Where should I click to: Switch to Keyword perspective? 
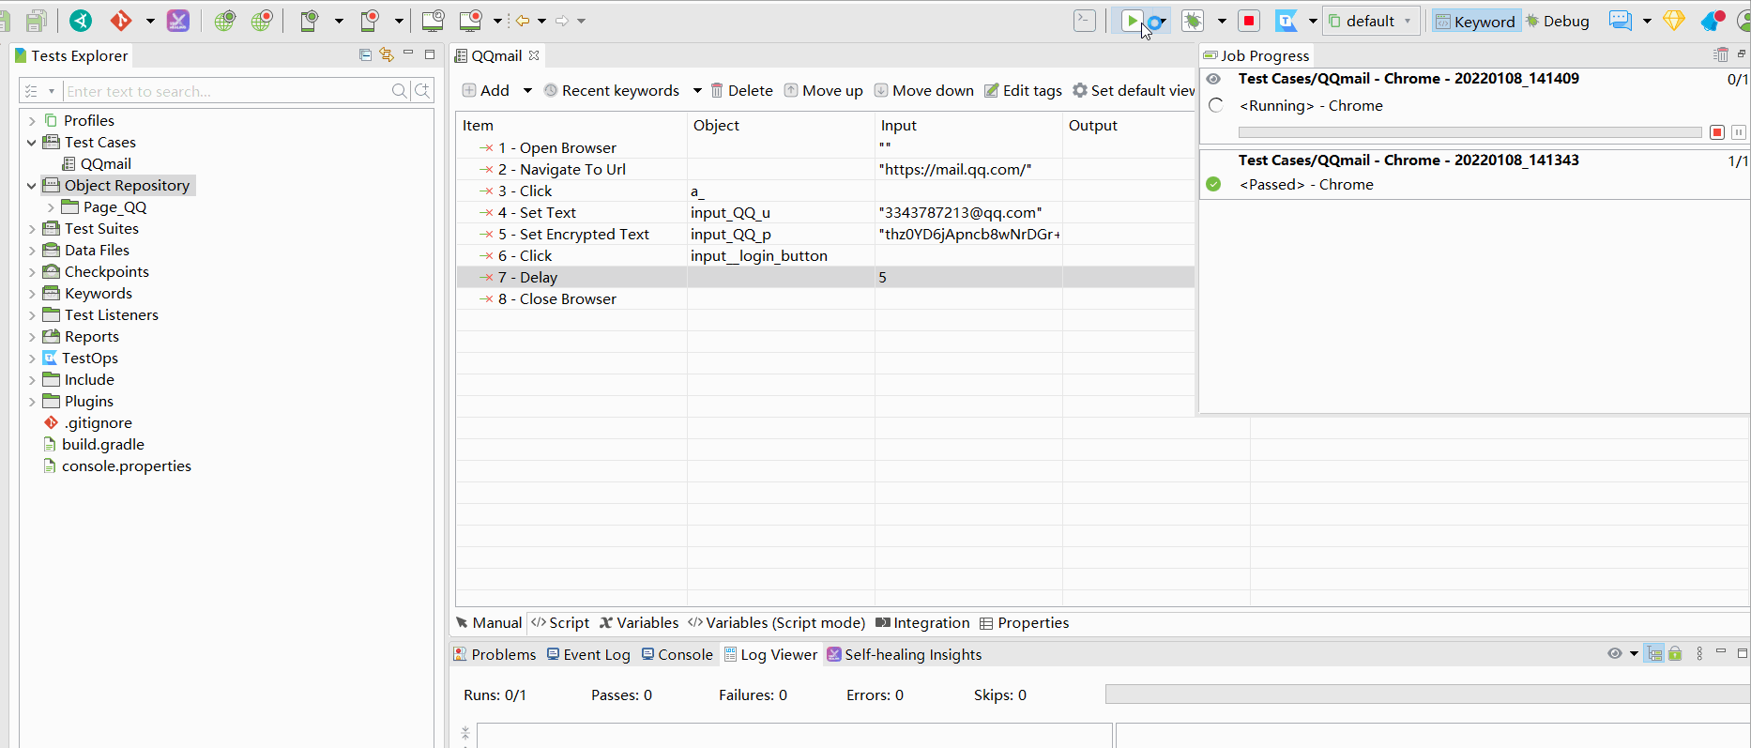1475,22
